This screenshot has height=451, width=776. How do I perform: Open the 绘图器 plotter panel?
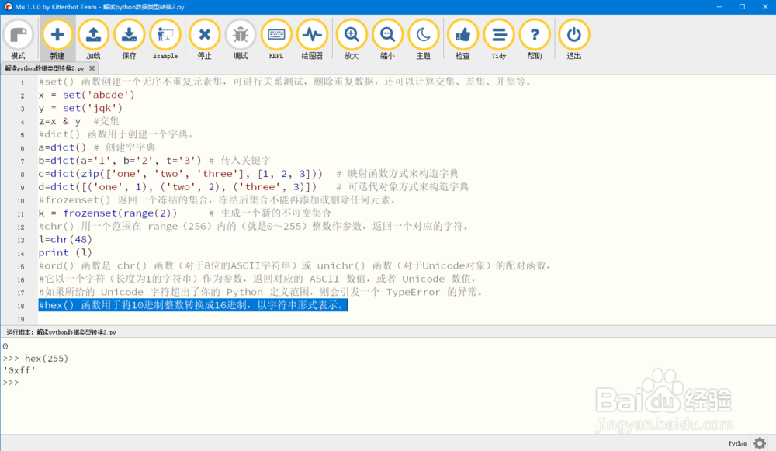tap(312, 34)
